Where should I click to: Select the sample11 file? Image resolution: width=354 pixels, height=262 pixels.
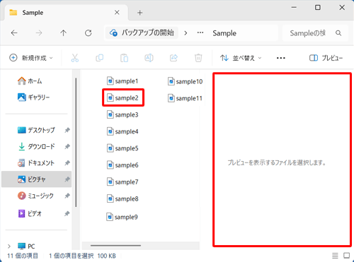(x=185, y=98)
